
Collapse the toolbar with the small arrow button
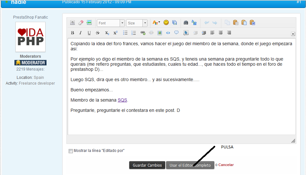click(293, 34)
